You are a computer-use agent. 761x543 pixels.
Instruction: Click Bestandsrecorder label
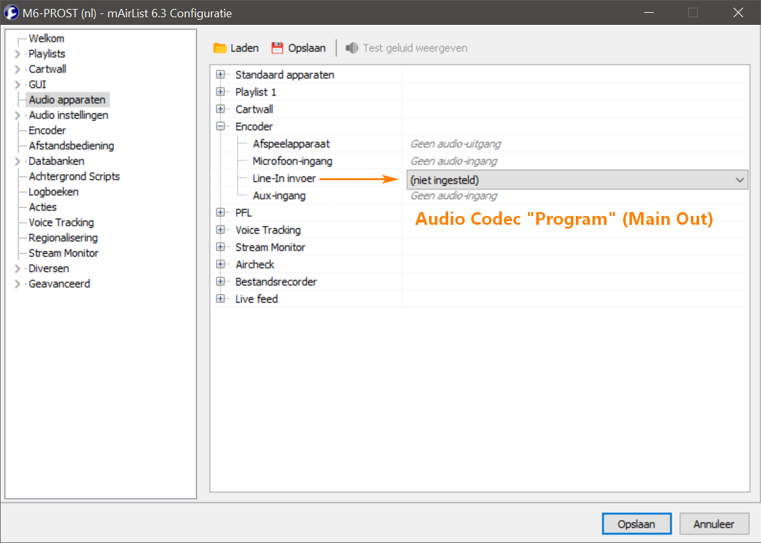[x=276, y=282]
